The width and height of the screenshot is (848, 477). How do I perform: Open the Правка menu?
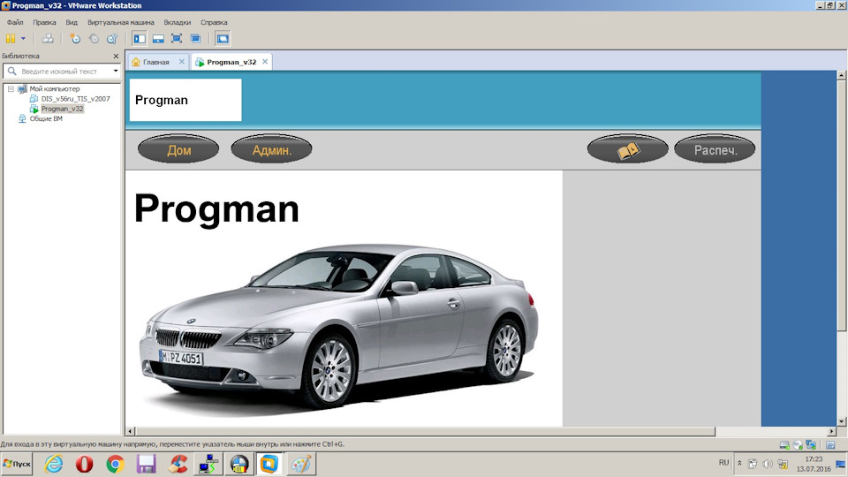(44, 22)
